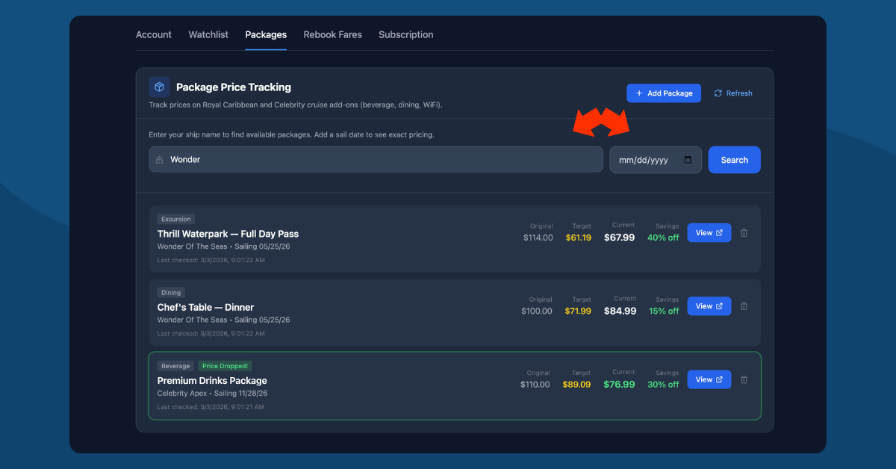The height and width of the screenshot is (469, 896).
Task: Click the ship icon inside the search field
Action: [159, 159]
